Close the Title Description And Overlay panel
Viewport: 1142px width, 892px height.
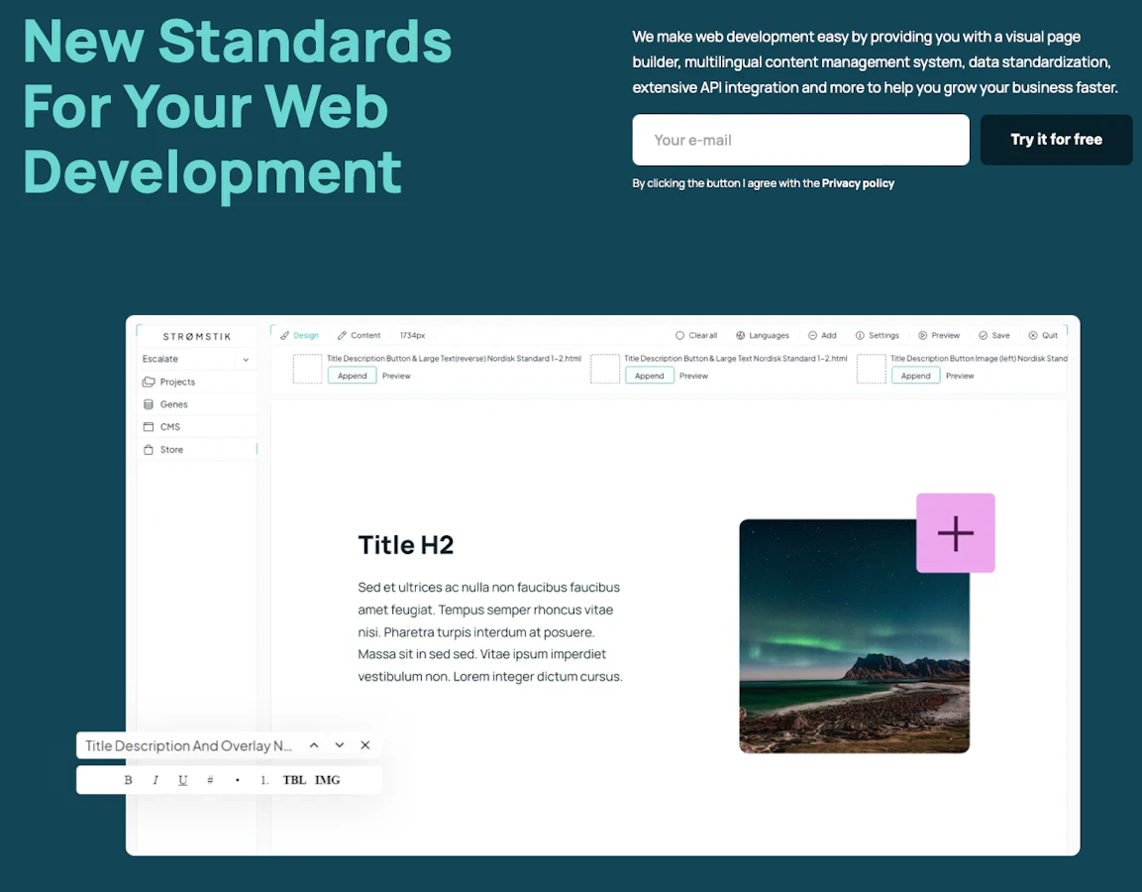[x=364, y=744]
